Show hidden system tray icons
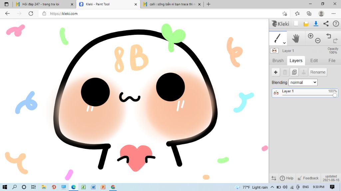Screen dimensions: 341x191 272,187
